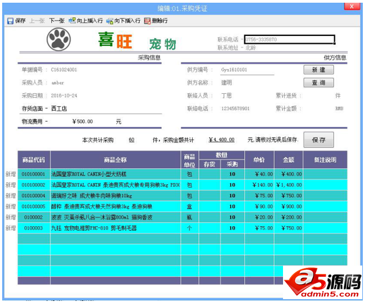Select product code 010100001
This screenshot has height=302, width=365.
click(33, 174)
